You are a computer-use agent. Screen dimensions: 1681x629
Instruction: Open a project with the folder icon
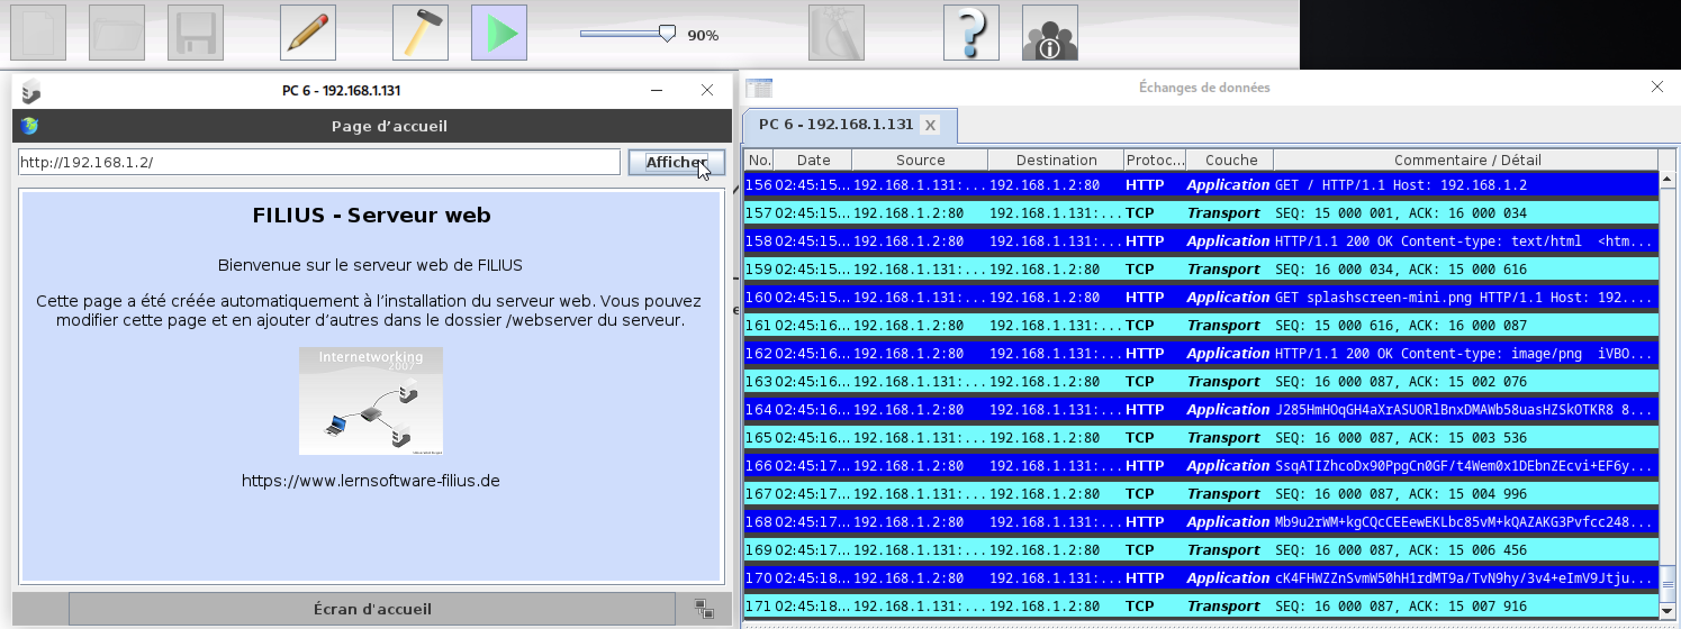(116, 33)
